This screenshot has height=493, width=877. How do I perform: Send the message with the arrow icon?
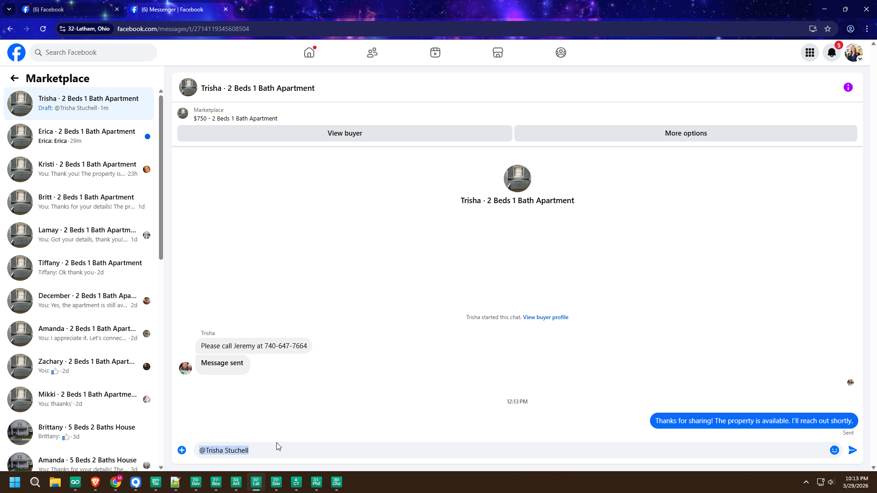[x=853, y=451]
